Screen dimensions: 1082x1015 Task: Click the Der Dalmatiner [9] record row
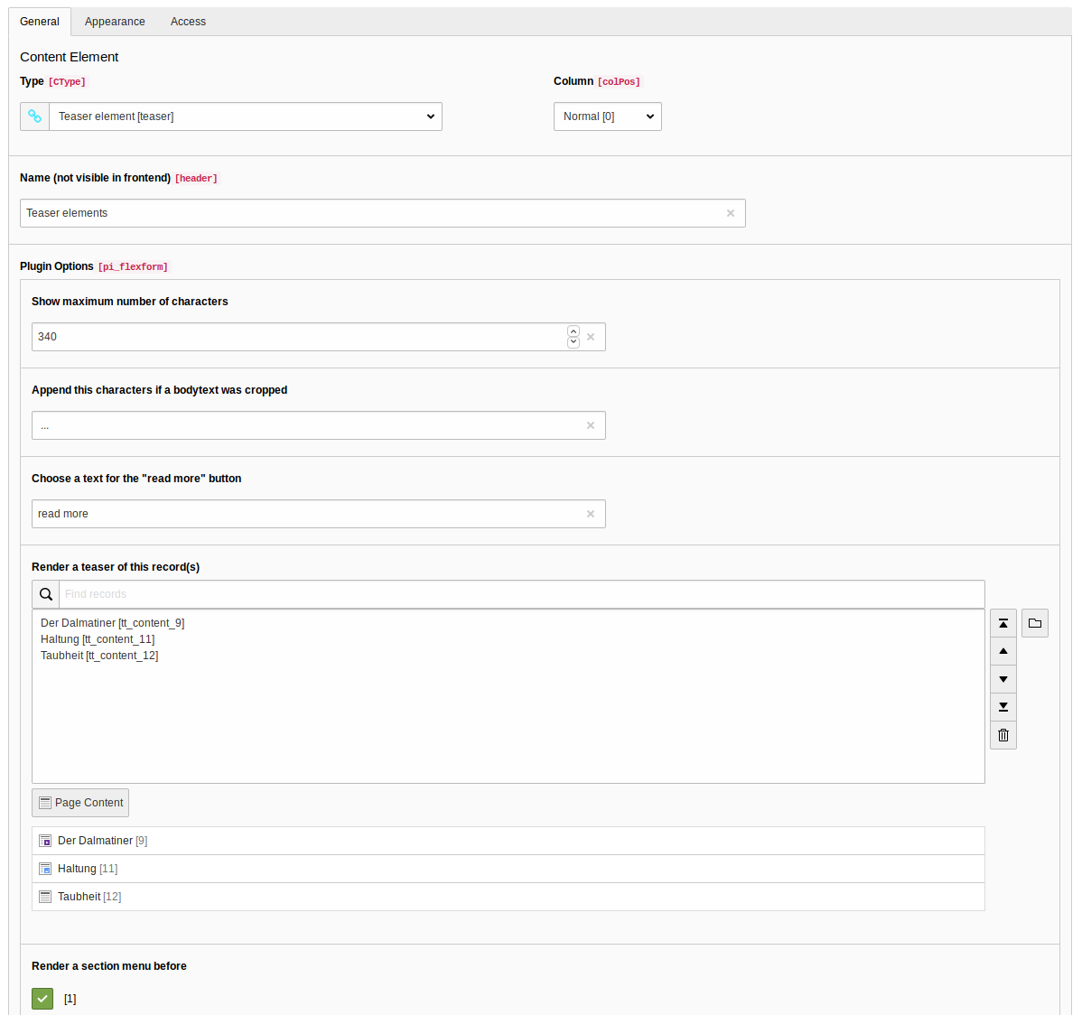point(508,841)
